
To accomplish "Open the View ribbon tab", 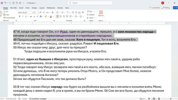I will pyautogui.click(x=67, y=8).
